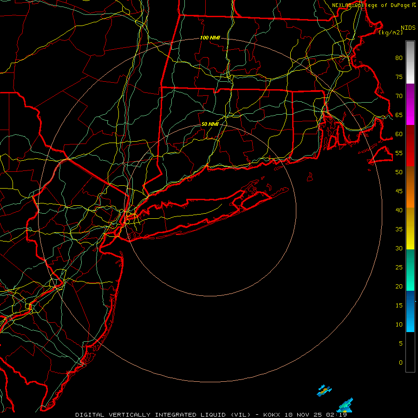Click the NEXLAB-College of DuPage label
Image resolution: width=418 pixels, height=418 pixels.
pyautogui.click(x=371, y=5)
